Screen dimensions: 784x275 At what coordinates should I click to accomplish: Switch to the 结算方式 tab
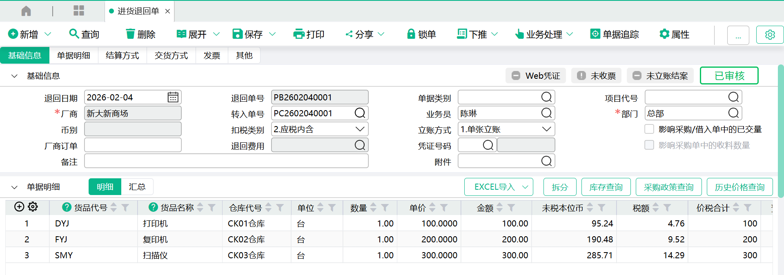coord(122,55)
